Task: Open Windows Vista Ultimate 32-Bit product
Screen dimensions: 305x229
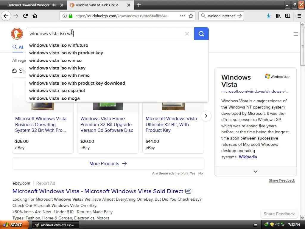Action: 171,124
